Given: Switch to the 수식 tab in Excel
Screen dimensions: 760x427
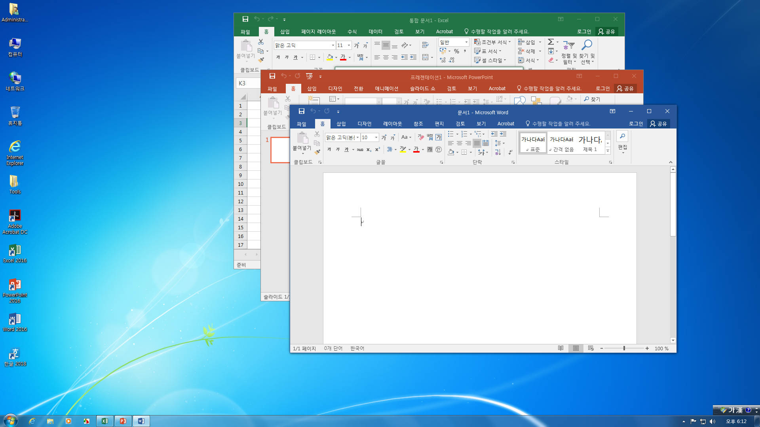Looking at the screenshot, I should coord(352,32).
